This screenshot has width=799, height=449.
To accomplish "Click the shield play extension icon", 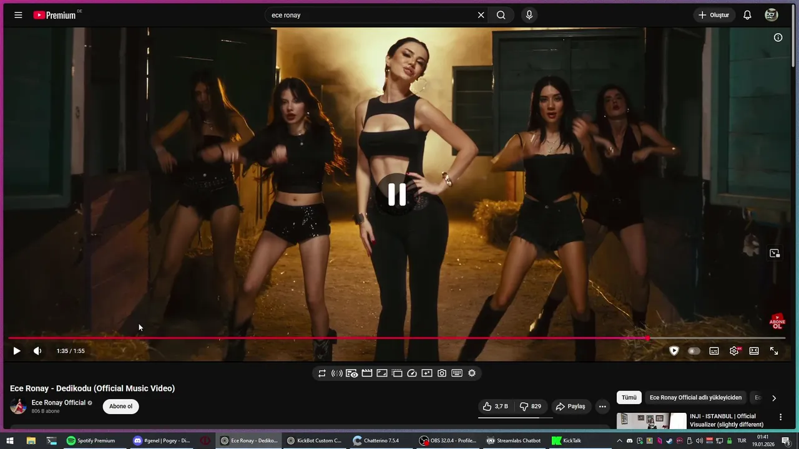I will pos(674,351).
